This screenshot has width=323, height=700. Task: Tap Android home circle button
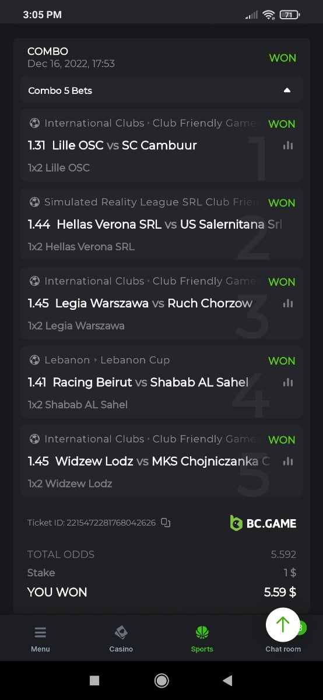[x=161, y=680]
